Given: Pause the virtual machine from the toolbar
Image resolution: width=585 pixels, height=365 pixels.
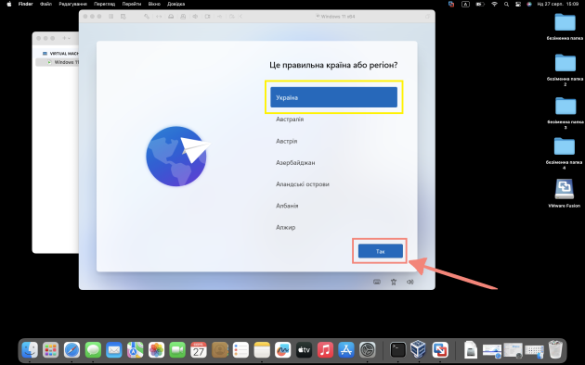Looking at the screenshot, I should (110, 17).
